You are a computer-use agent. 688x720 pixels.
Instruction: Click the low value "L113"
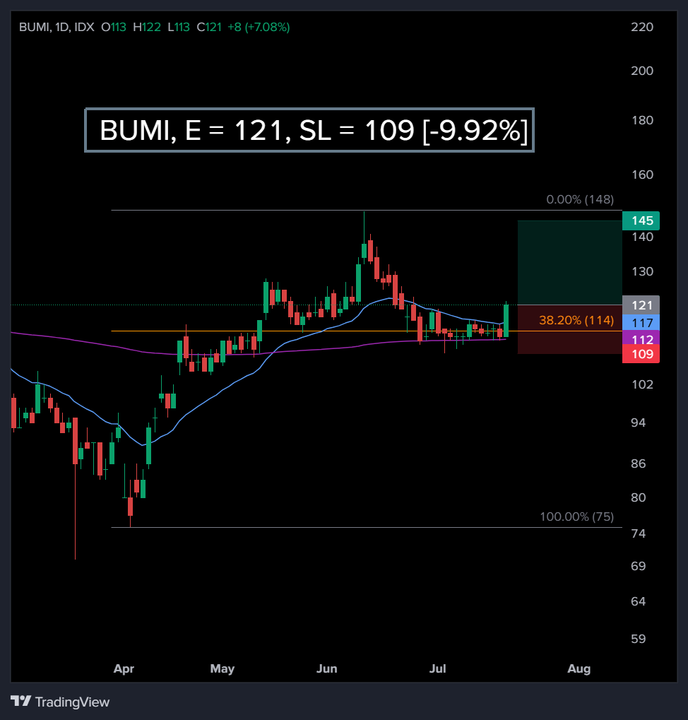pos(179,27)
